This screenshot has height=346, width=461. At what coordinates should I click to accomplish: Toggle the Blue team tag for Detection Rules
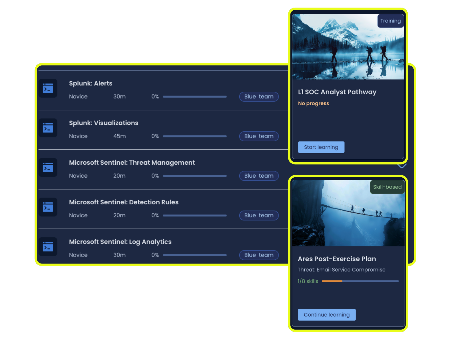259,215
